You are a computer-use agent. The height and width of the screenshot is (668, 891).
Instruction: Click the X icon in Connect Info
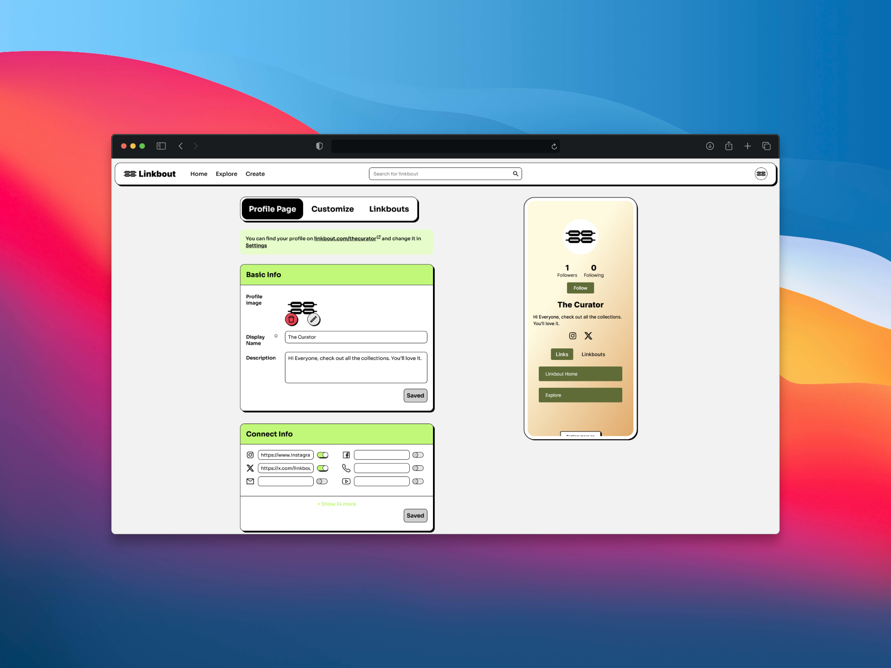click(x=250, y=468)
